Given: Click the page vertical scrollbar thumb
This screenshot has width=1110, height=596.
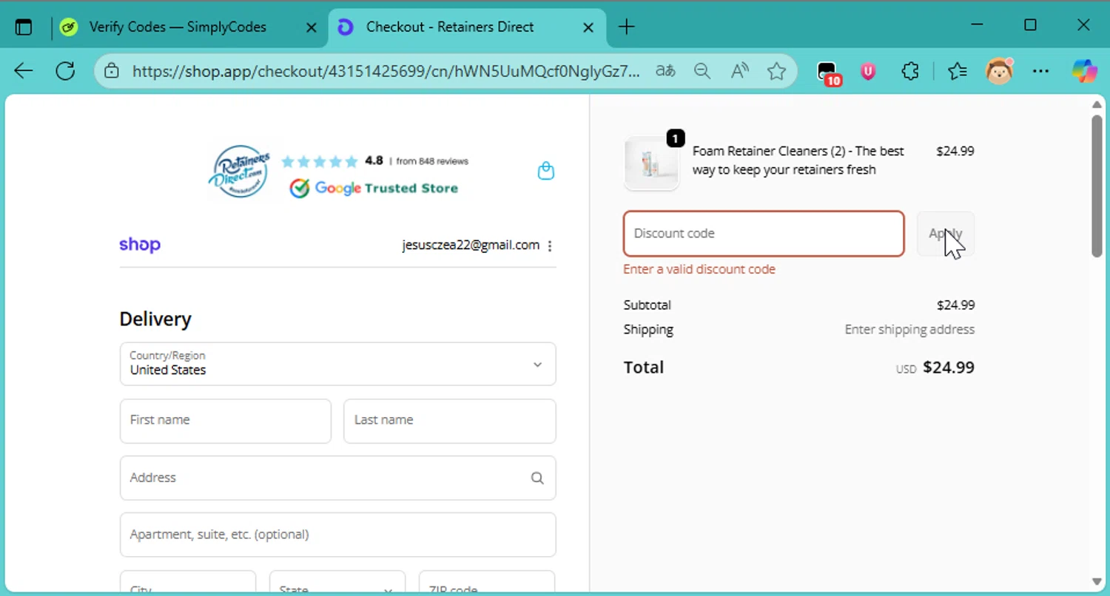Looking at the screenshot, I should [x=1097, y=186].
